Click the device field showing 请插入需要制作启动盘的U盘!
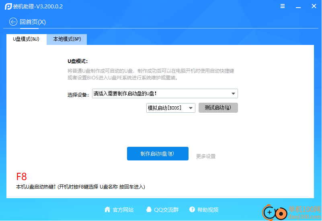 click(165, 93)
